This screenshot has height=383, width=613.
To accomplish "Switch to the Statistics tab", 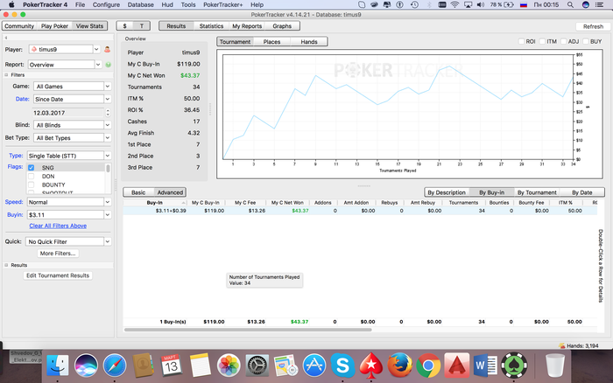I will tap(211, 25).
